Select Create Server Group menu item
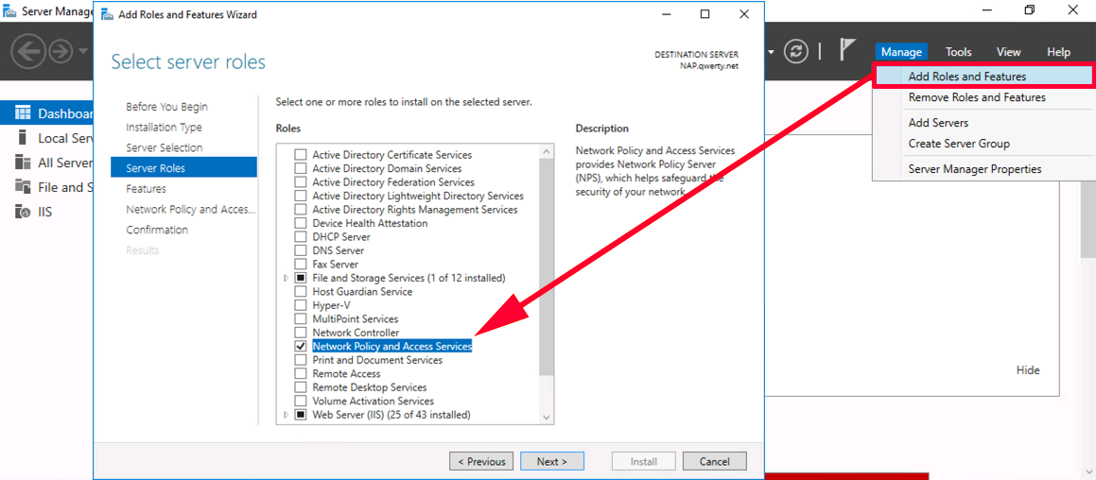1096x480 pixels. 983,144
